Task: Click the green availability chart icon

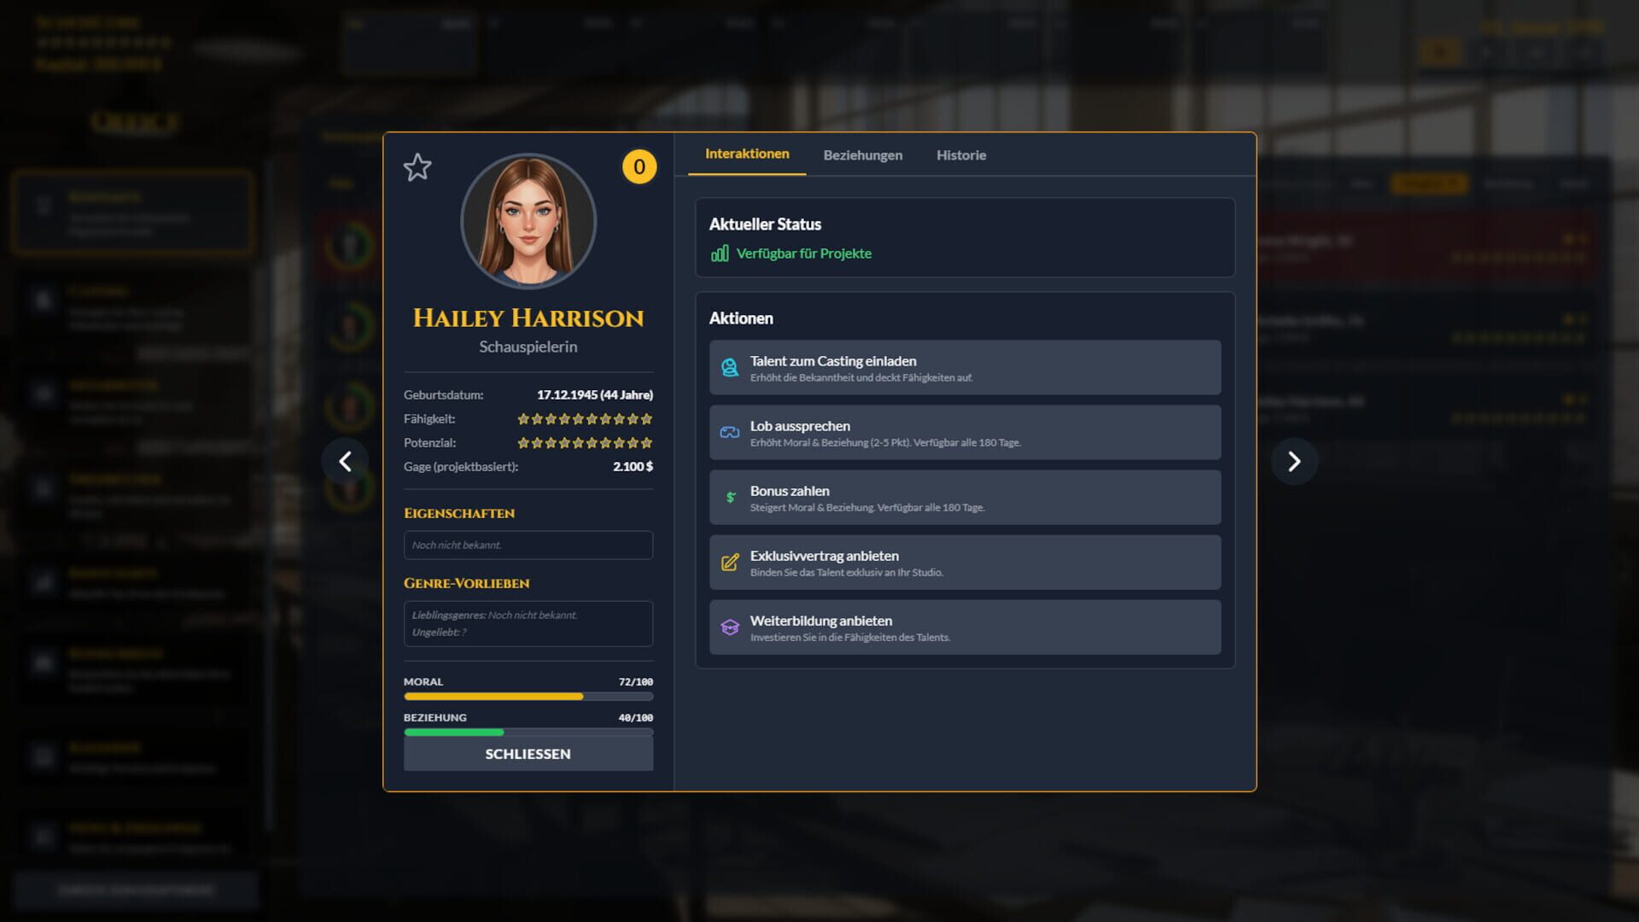Action: [720, 253]
